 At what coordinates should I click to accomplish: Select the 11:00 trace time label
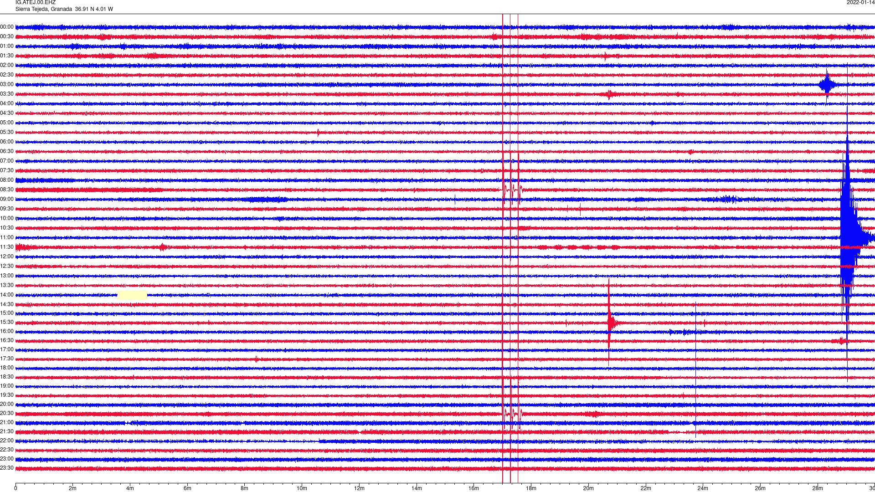tap(7, 237)
